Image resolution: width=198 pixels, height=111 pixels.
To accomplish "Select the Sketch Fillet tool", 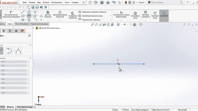I will click(x=35, y=20).
